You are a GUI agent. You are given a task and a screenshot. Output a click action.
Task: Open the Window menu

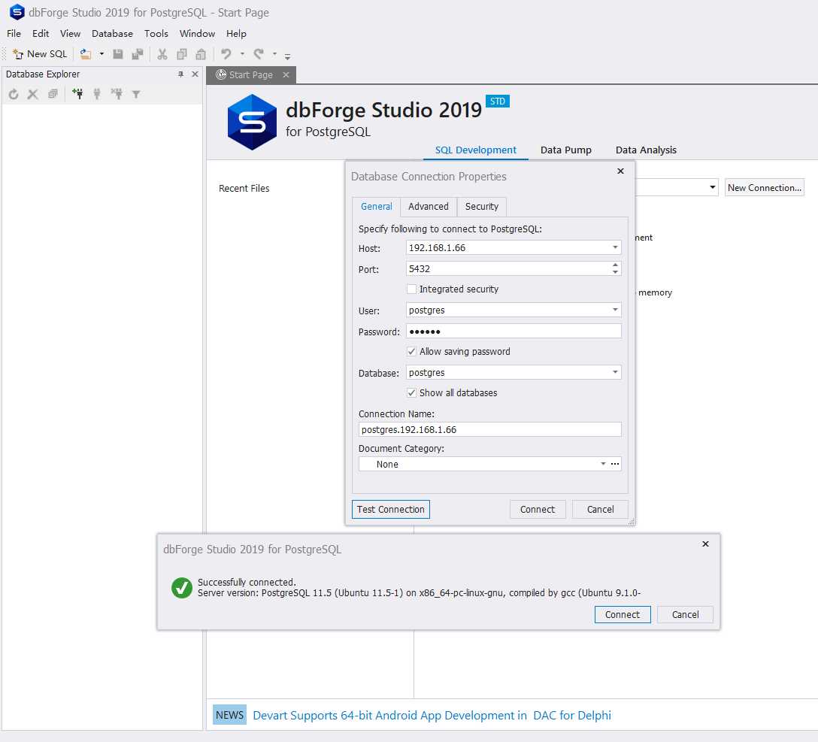point(197,33)
